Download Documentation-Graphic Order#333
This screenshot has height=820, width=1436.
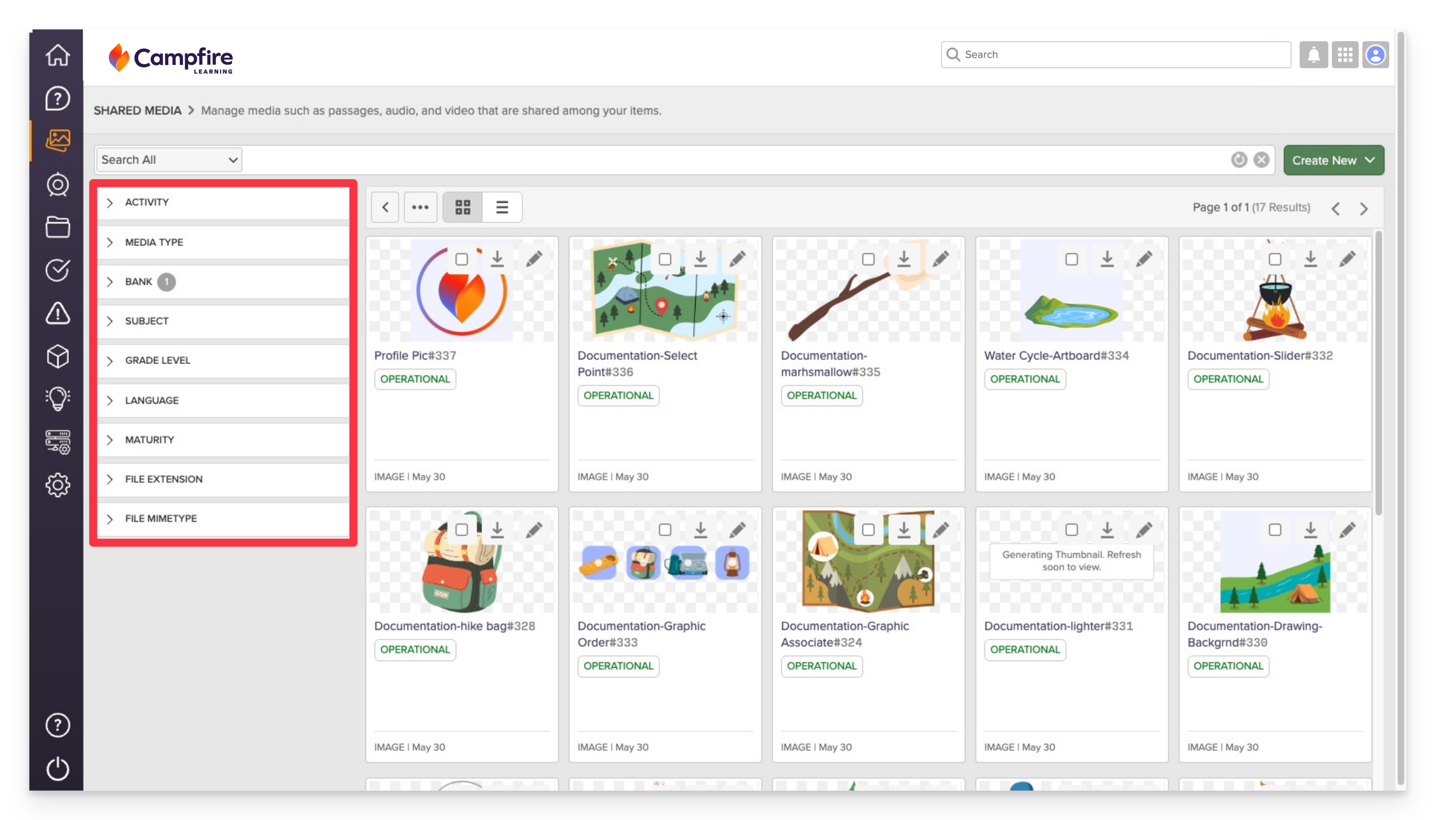[700, 529]
